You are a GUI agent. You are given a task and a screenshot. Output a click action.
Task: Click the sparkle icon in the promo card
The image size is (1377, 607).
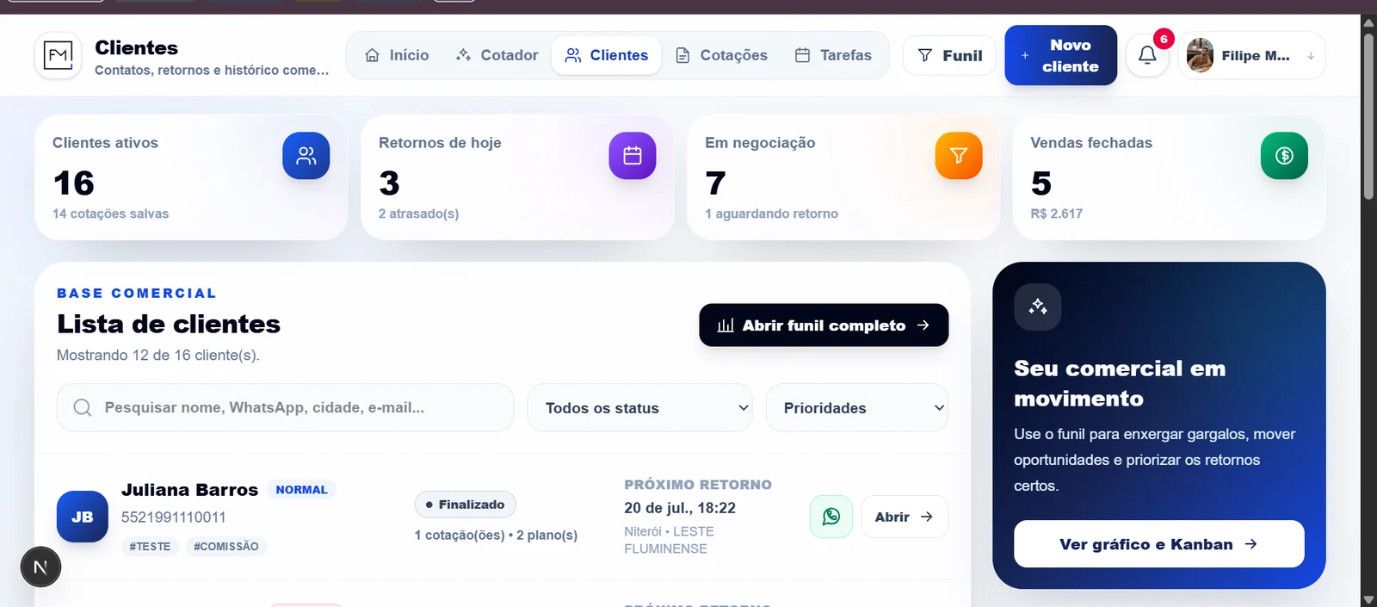1038,307
